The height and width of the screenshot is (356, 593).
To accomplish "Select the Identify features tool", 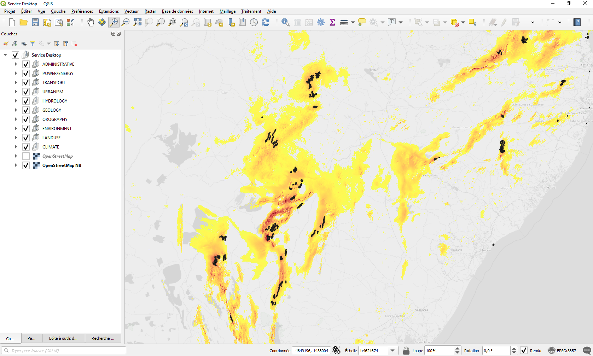I will [286, 22].
